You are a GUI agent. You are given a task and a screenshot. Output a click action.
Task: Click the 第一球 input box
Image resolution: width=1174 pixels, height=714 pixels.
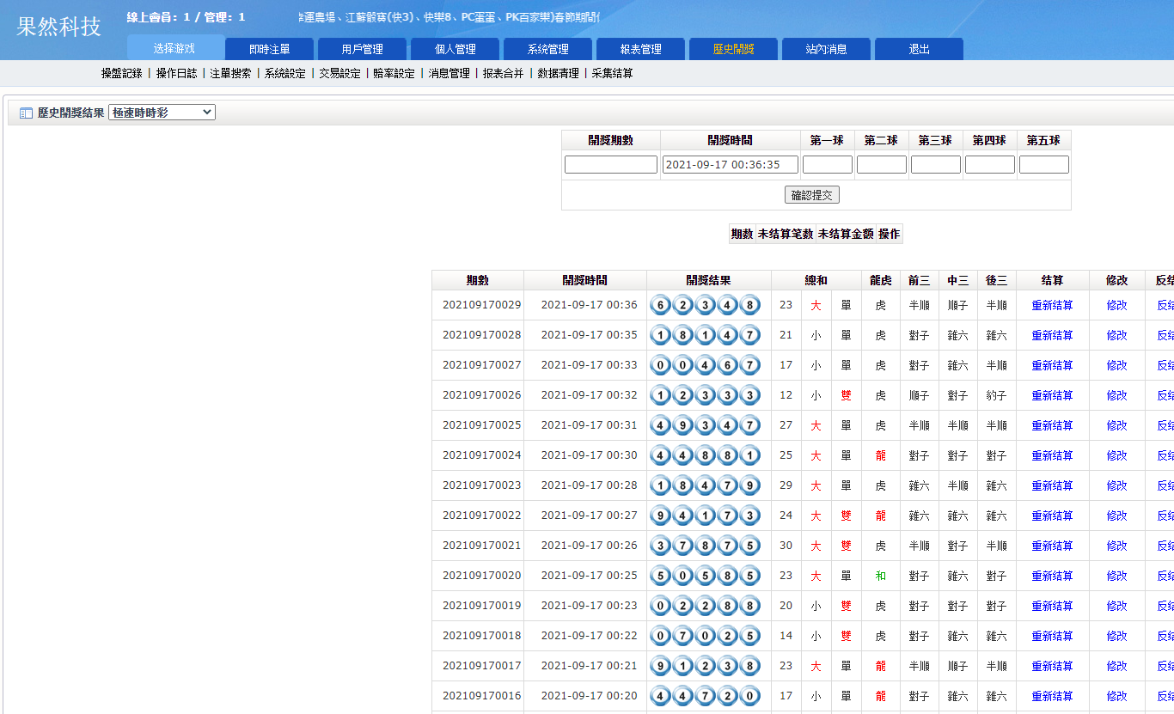click(x=827, y=164)
